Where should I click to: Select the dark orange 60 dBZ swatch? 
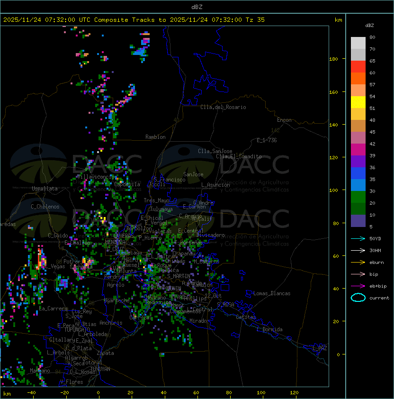(x=358, y=78)
